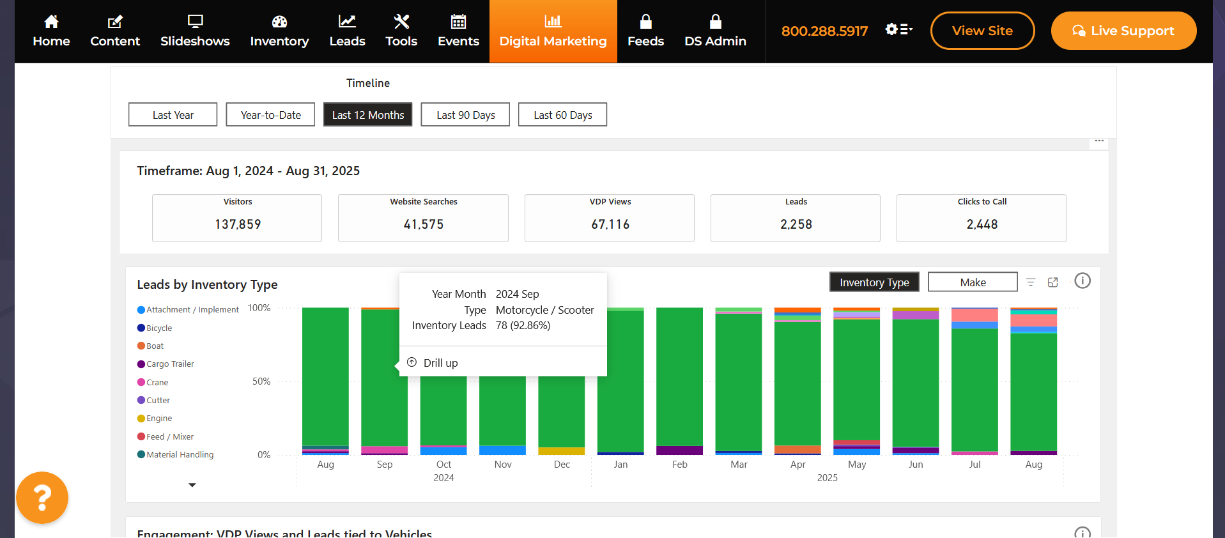Select the Last 60 Days filter

tap(563, 115)
